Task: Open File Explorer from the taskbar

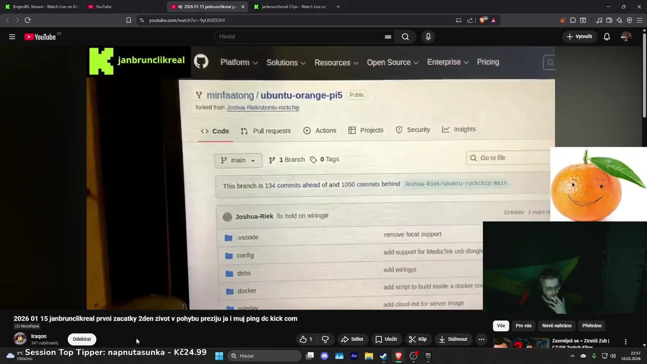Action: click(x=368, y=356)
